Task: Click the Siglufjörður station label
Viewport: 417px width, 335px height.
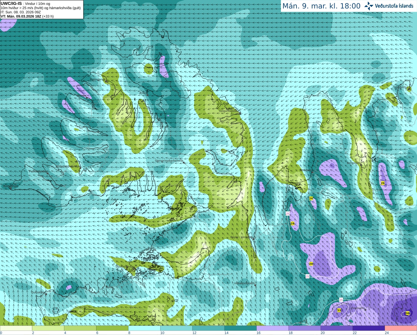Action: (x=400, y=87)
